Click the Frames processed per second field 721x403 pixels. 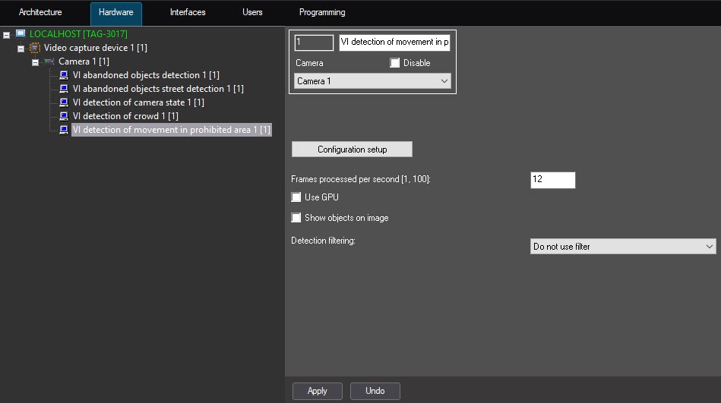(552, 180)
